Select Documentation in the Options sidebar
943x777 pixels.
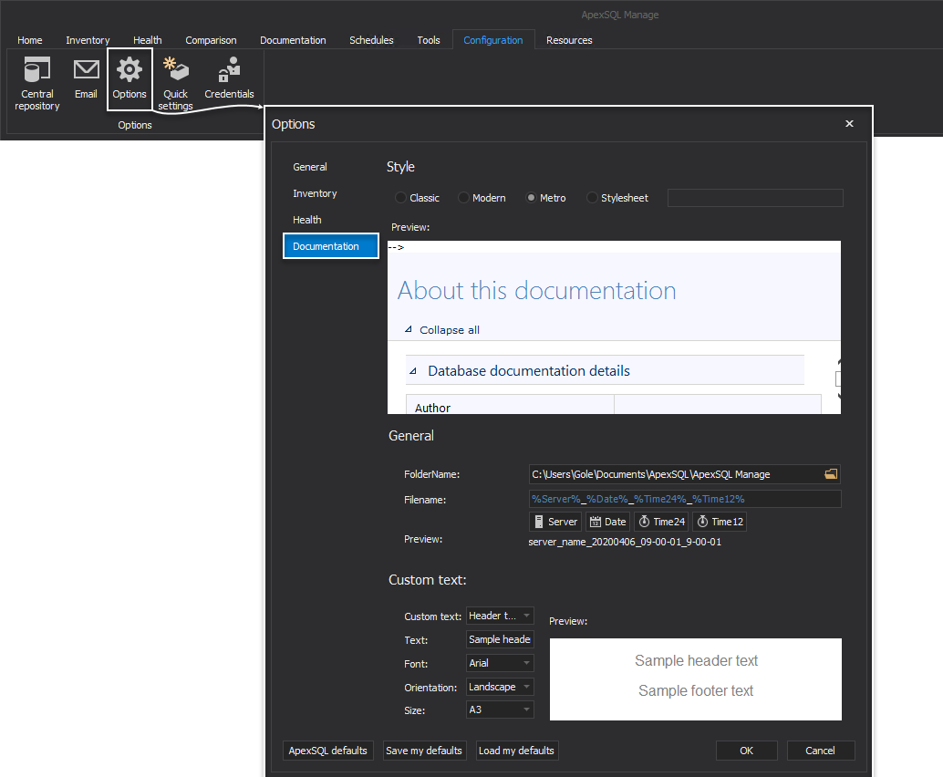point(331,246)
